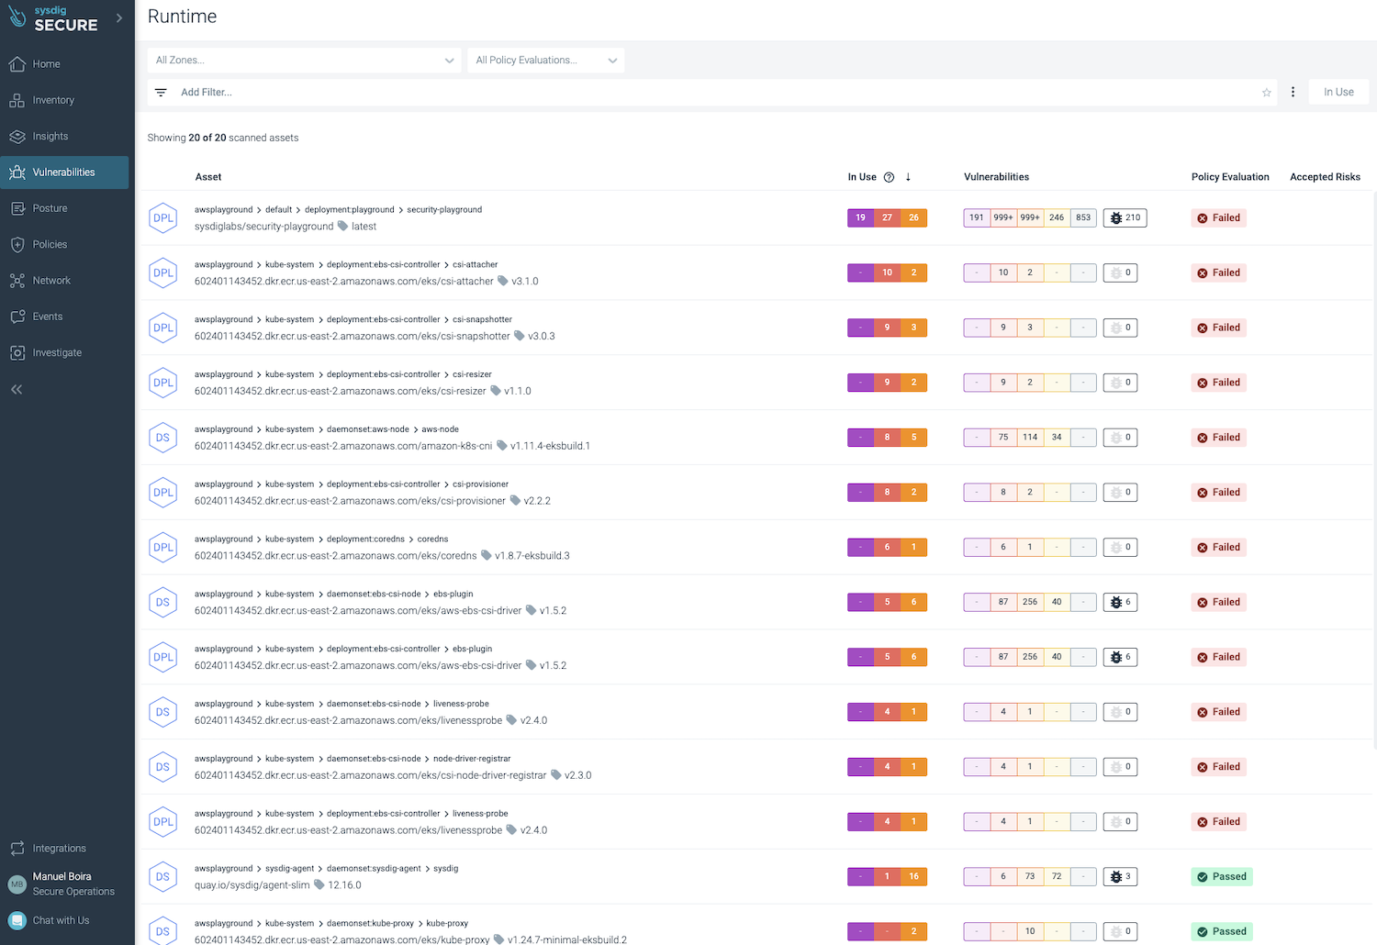Expand the product switcher chevron next to Secure
Viewport: 1377px width, 945px height.
119,17
